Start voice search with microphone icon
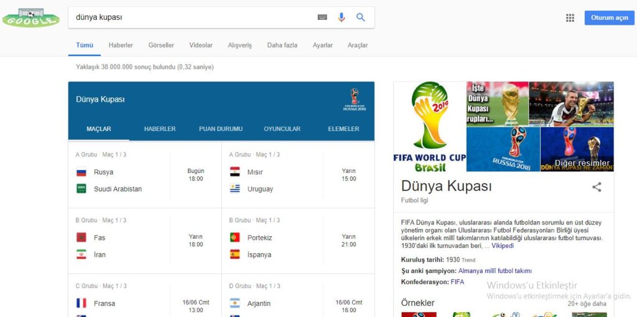This screenshot has width=637, height=317. coord(342,17)
